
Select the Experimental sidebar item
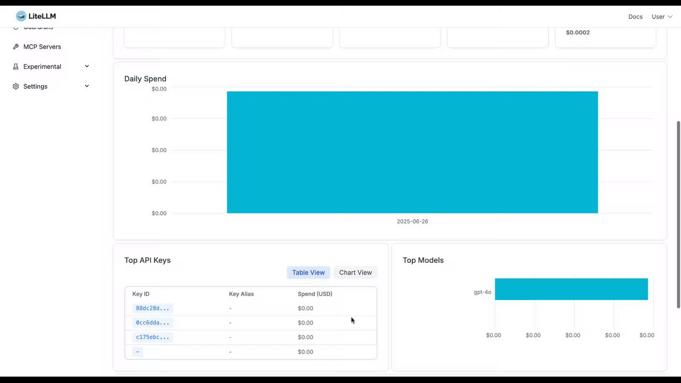42,66
